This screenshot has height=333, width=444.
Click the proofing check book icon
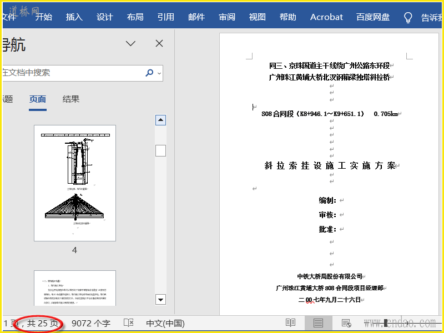(129, 322)
